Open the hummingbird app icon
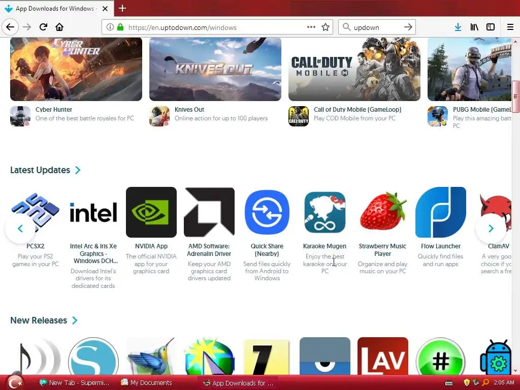This screenshot has width=520, height=390. 151,356
